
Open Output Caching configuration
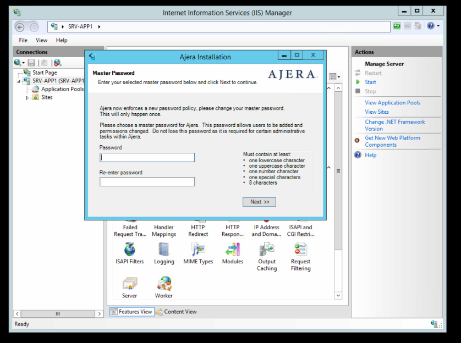tap(267, 253)
